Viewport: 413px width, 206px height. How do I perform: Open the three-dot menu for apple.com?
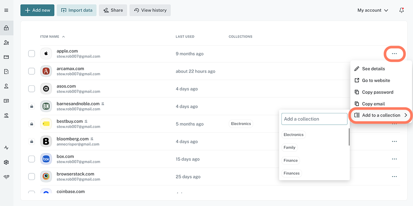click(394, 54)
